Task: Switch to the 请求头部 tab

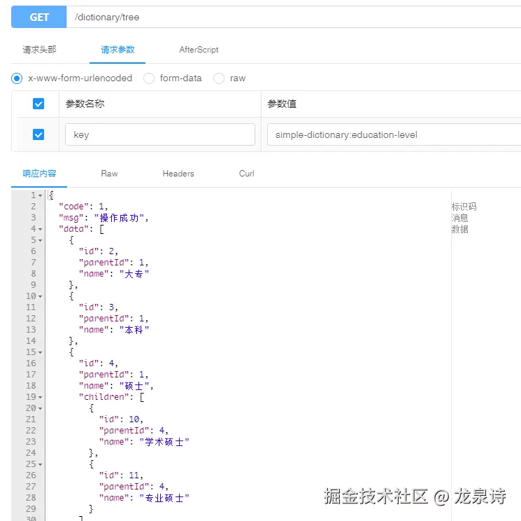Action: [x=39, y=50]
